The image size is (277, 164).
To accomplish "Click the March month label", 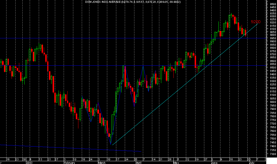I will coord(102,163).
